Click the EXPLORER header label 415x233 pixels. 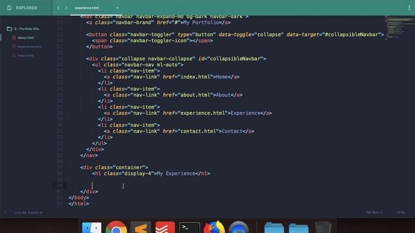27,8
